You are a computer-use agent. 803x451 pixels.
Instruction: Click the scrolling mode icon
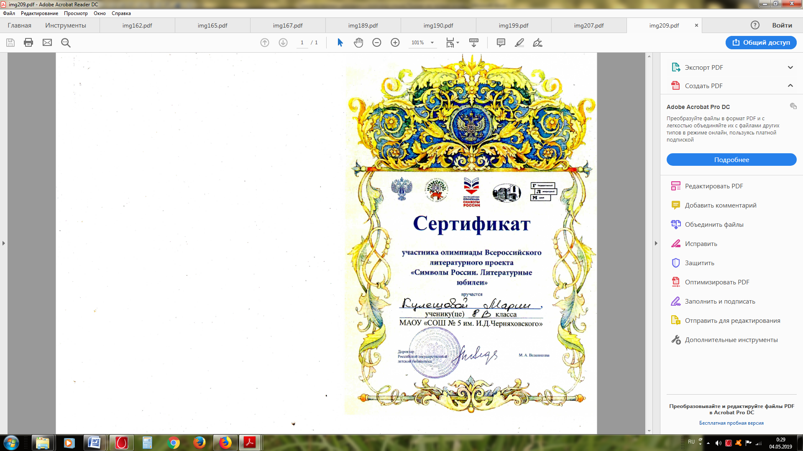click(x=474, y=43)
